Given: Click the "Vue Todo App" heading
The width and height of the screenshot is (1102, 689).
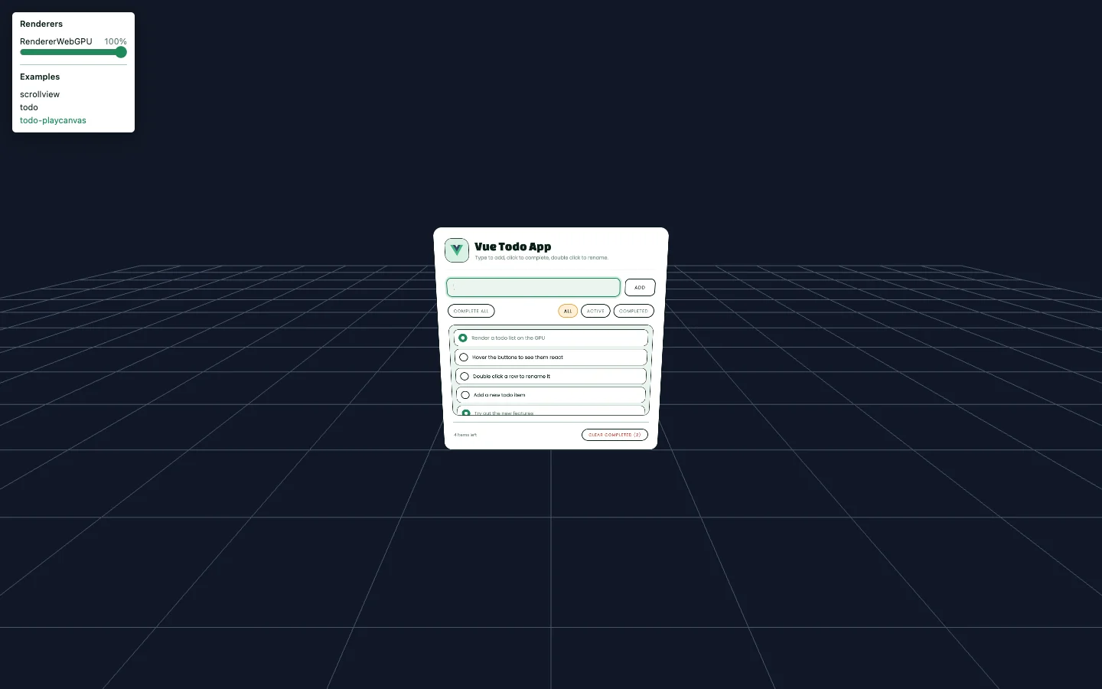Looking at the screenshot, I should coord(513,247).
